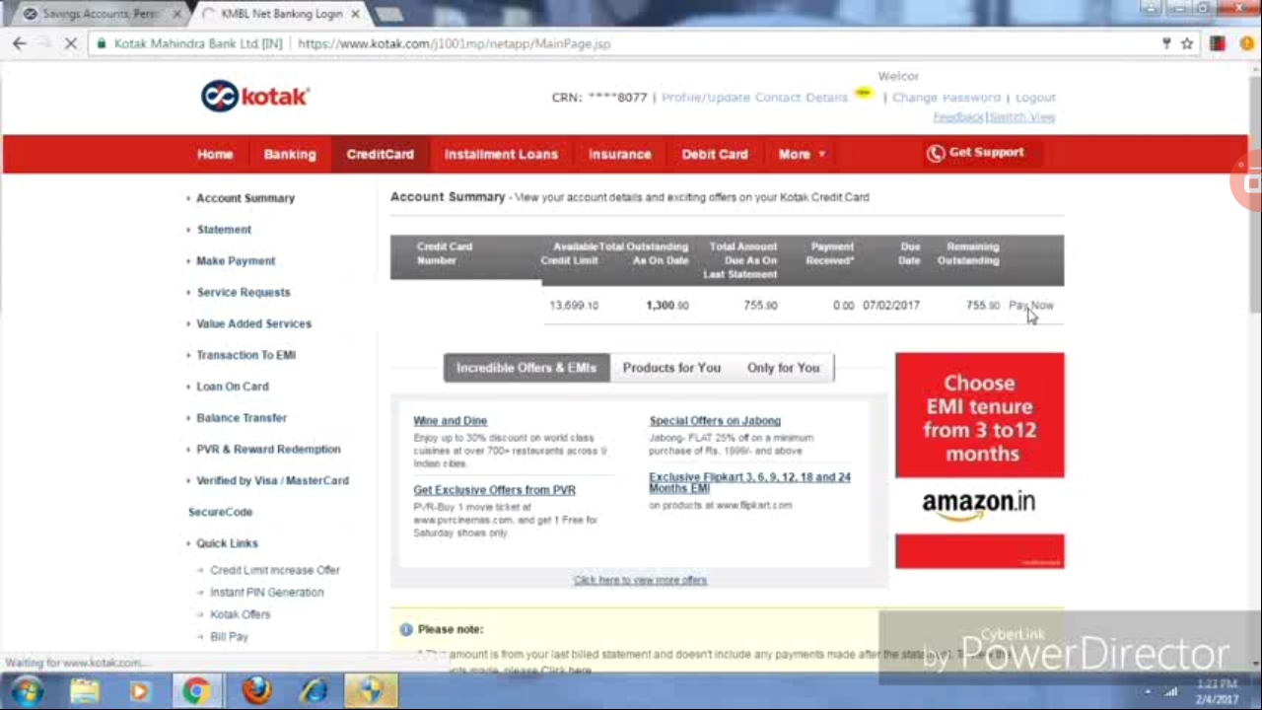This screenshot has width=1262, height=710.
Task: Click the amazon.in EMI banner
Action: [979, 461]
